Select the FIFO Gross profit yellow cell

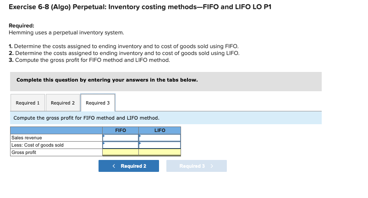point(121,152)
